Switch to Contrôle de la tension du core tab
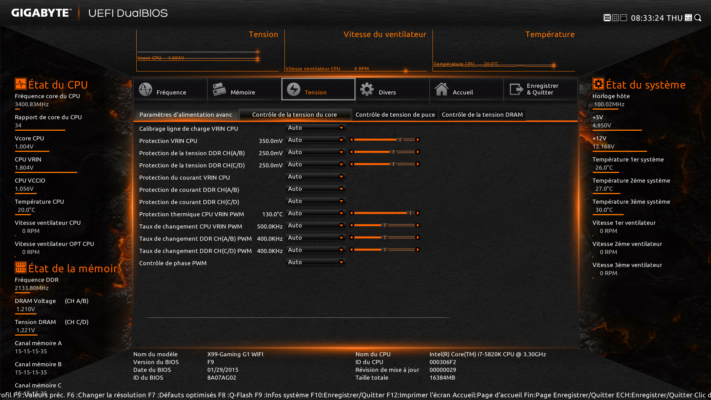Viewport: 711px width, 400px height. click(294, 115)
